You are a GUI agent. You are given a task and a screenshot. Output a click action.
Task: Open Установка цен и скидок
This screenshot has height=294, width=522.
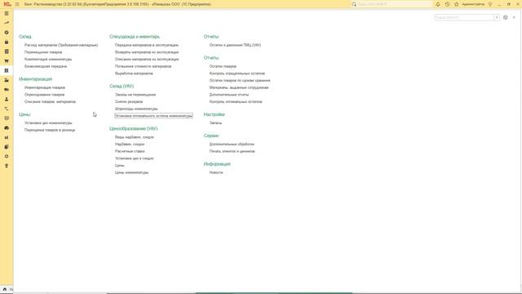(x=134, y=158)
